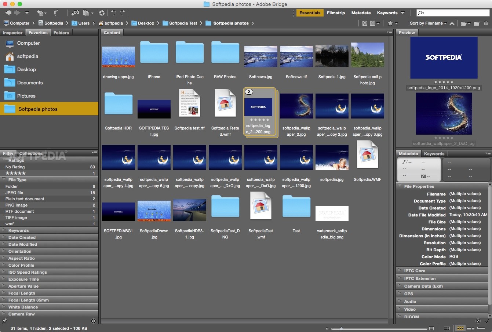Screen dimensions: 492x332
Task: Switch to the Keywords panel tab
Action: click(434, 153)
